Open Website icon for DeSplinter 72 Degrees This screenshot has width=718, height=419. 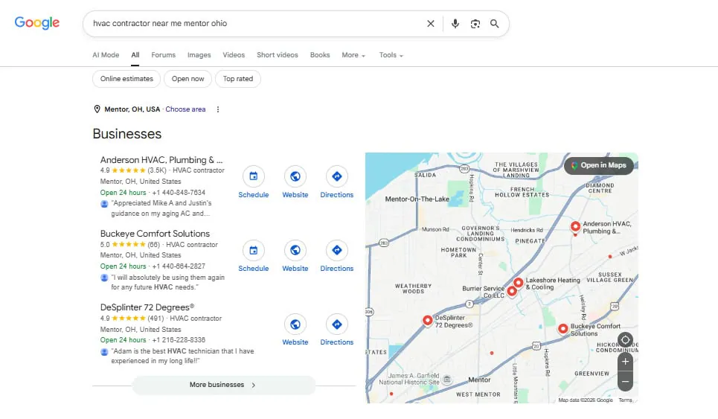tap(295, 324)
